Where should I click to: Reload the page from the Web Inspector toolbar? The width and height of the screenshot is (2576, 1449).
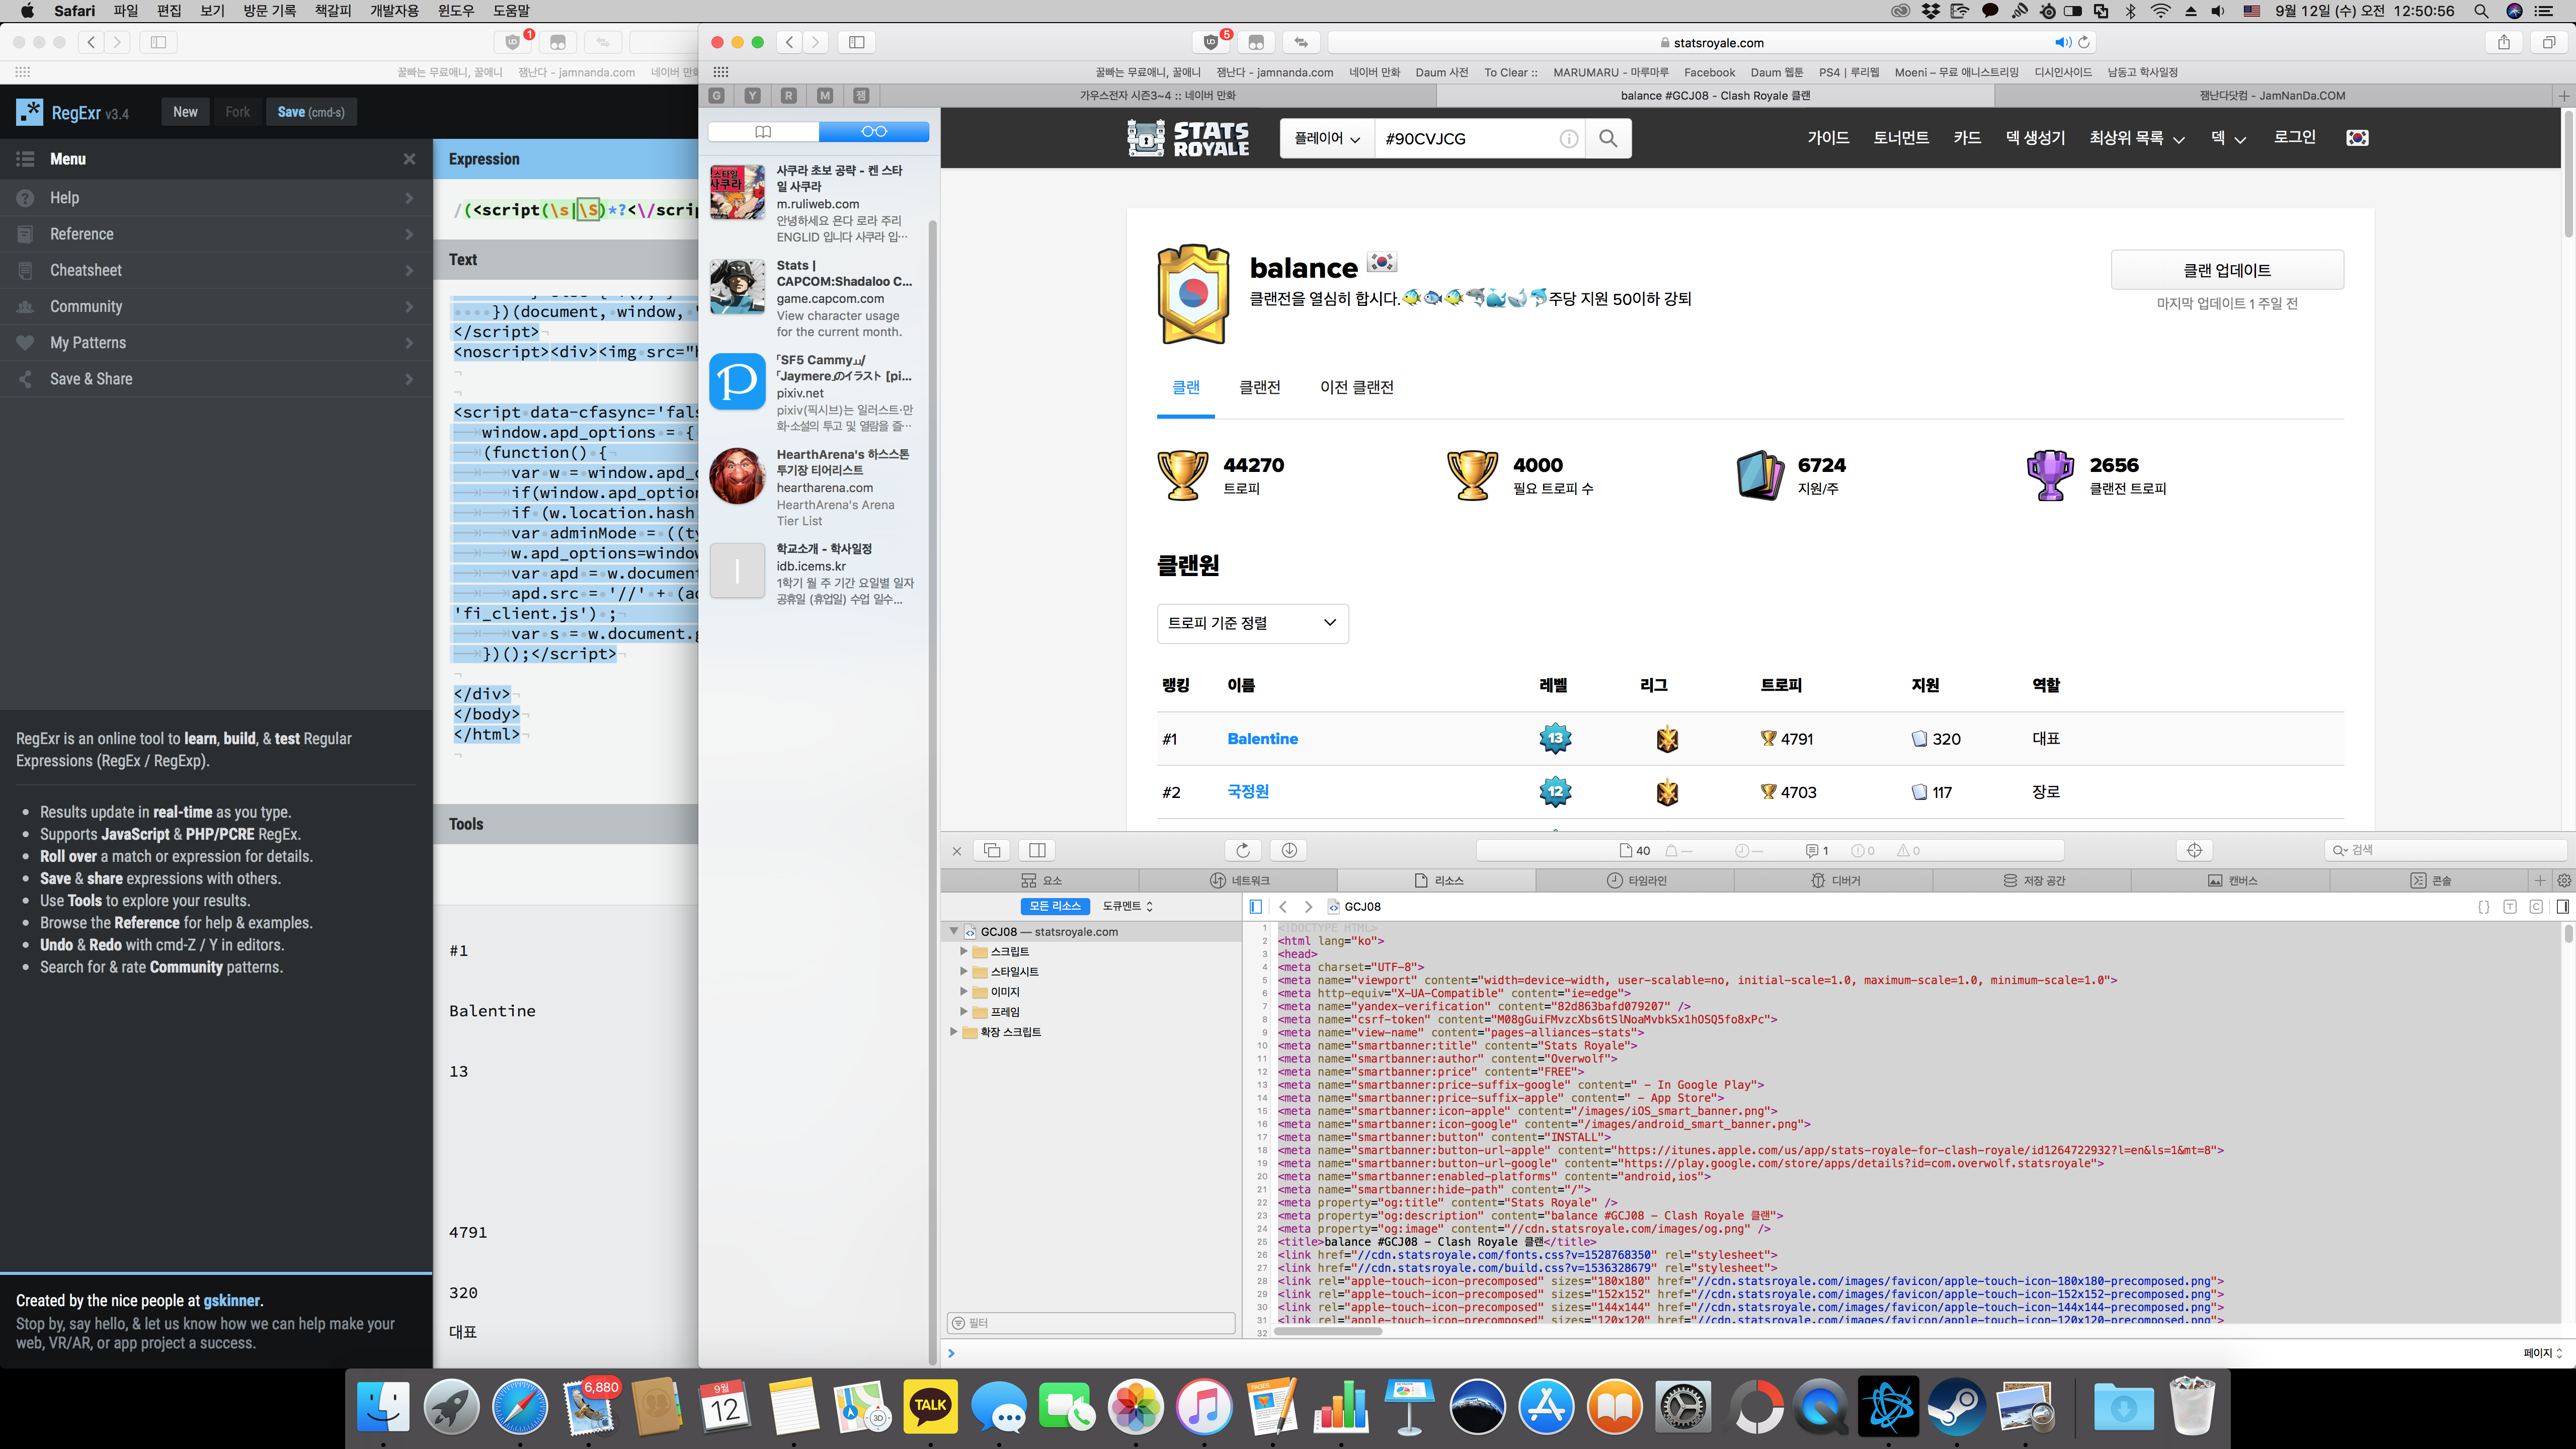point(1243,850)
